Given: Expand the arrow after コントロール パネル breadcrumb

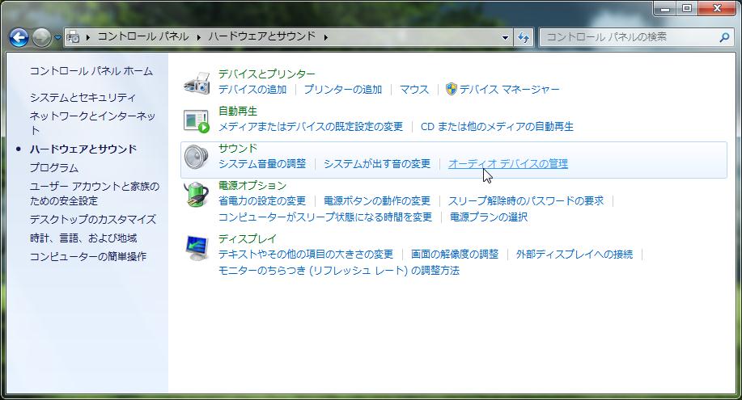Looking at the screenshot, I should [x=198, y=37].
